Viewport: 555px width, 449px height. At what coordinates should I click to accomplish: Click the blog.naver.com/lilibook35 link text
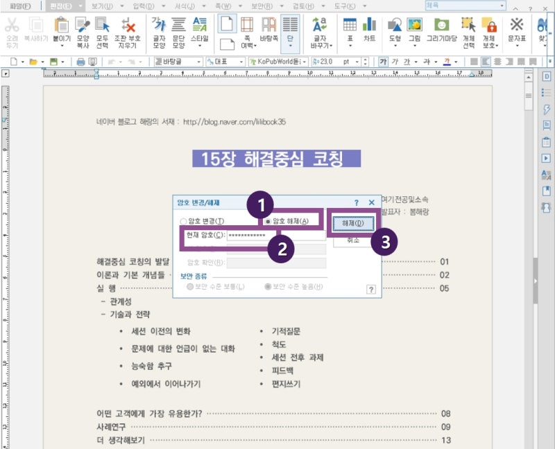click(x=234, y=122)
